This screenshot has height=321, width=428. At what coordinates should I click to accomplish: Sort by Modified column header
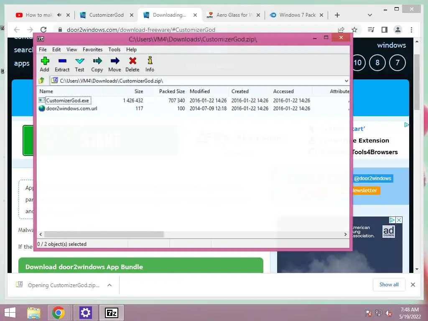[x=200, y=91]
